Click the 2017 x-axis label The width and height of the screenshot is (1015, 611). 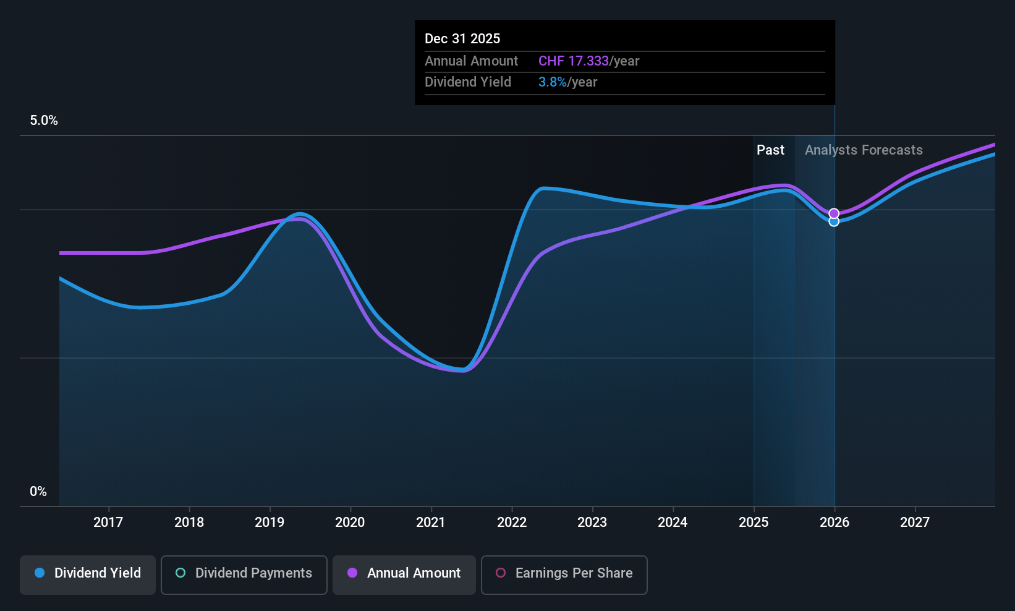[108, 523]
